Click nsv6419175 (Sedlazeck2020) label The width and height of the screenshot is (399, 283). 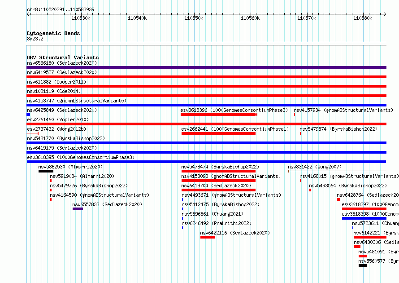[62, 148]
